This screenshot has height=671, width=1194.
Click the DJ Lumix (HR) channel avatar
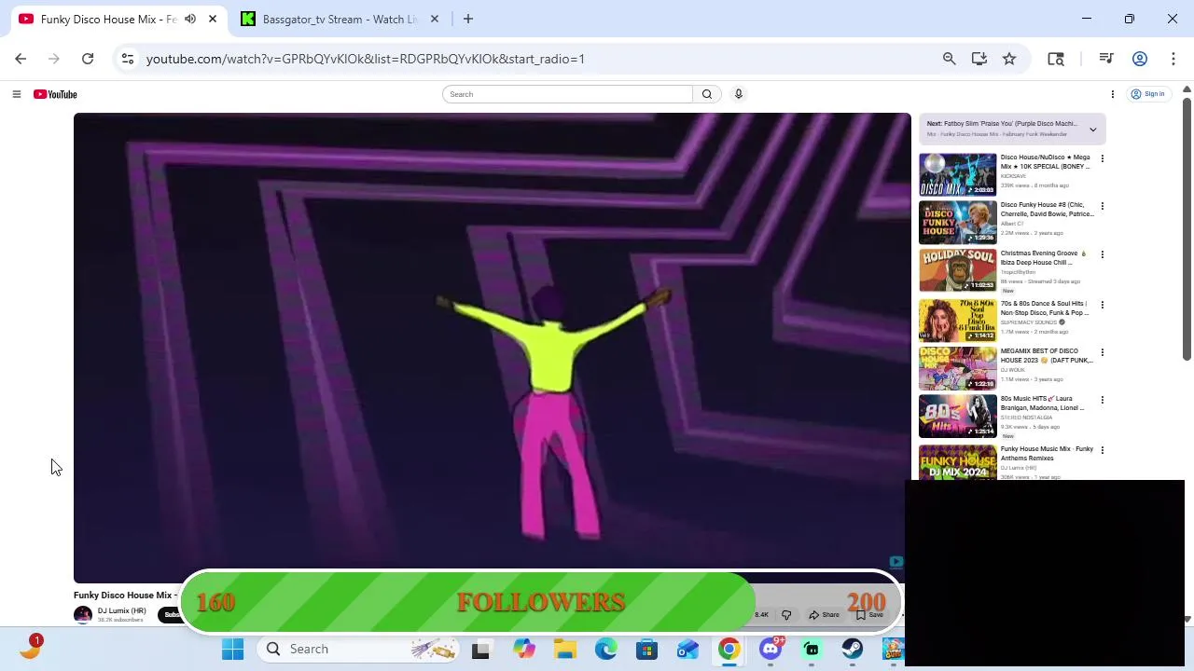click(x=83, y=614)
